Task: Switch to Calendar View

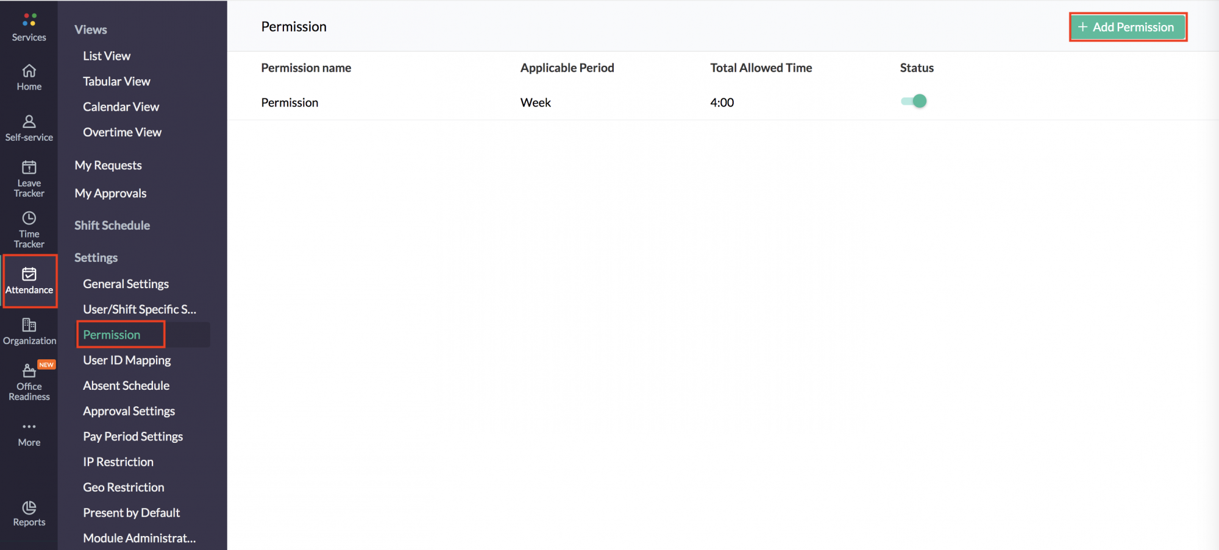Action: [x=121, y=107]
